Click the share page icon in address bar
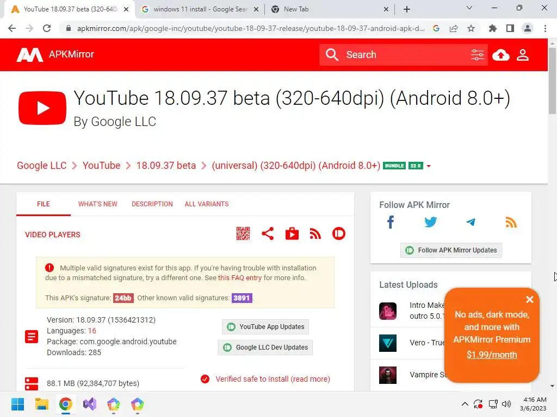 (454, 28)
